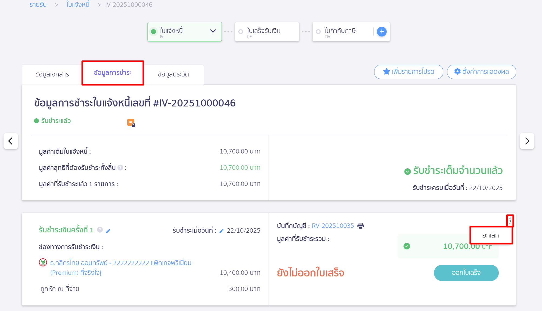Screen dimensions: 542x311
Task: Click the pencil icon before date 22/10/2025
Action: (221, 231)
